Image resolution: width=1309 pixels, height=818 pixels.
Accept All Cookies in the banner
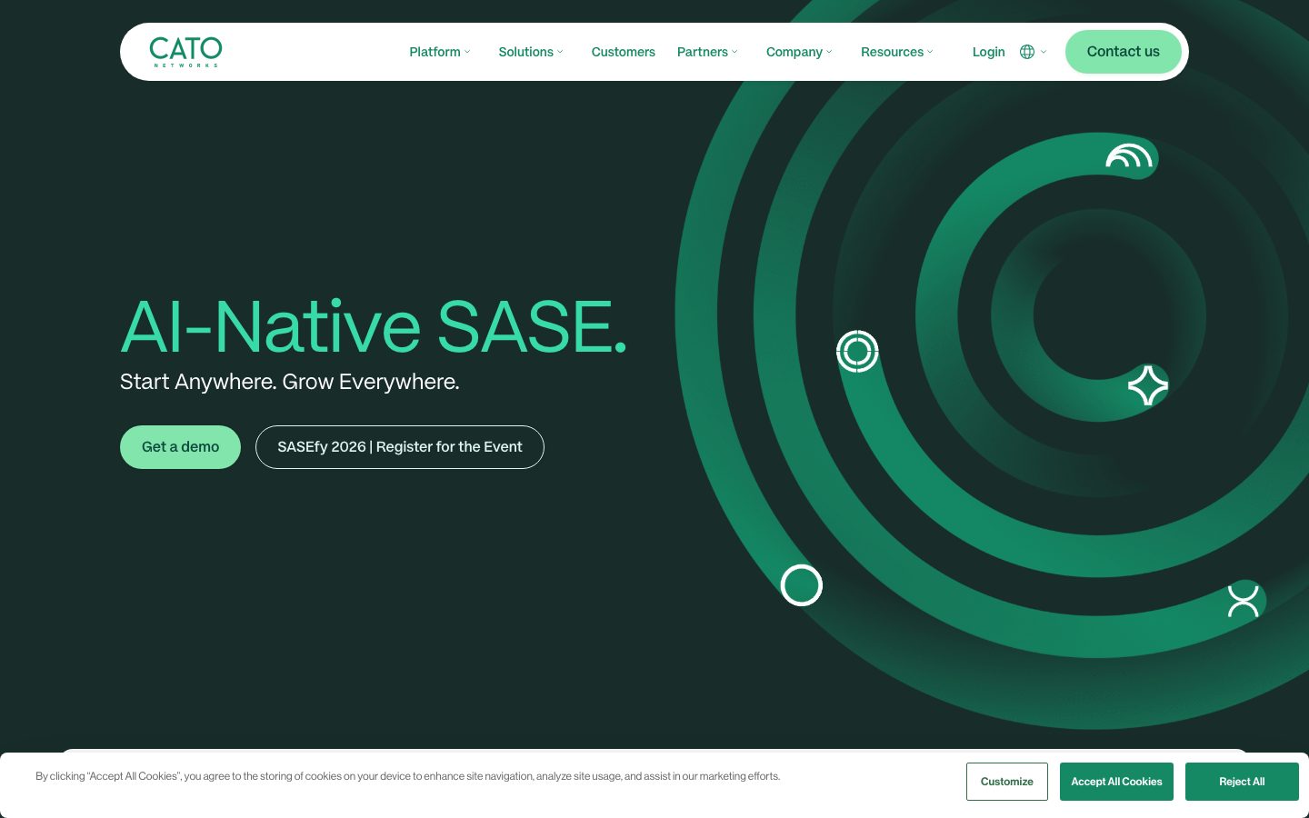click(1116, 782)
